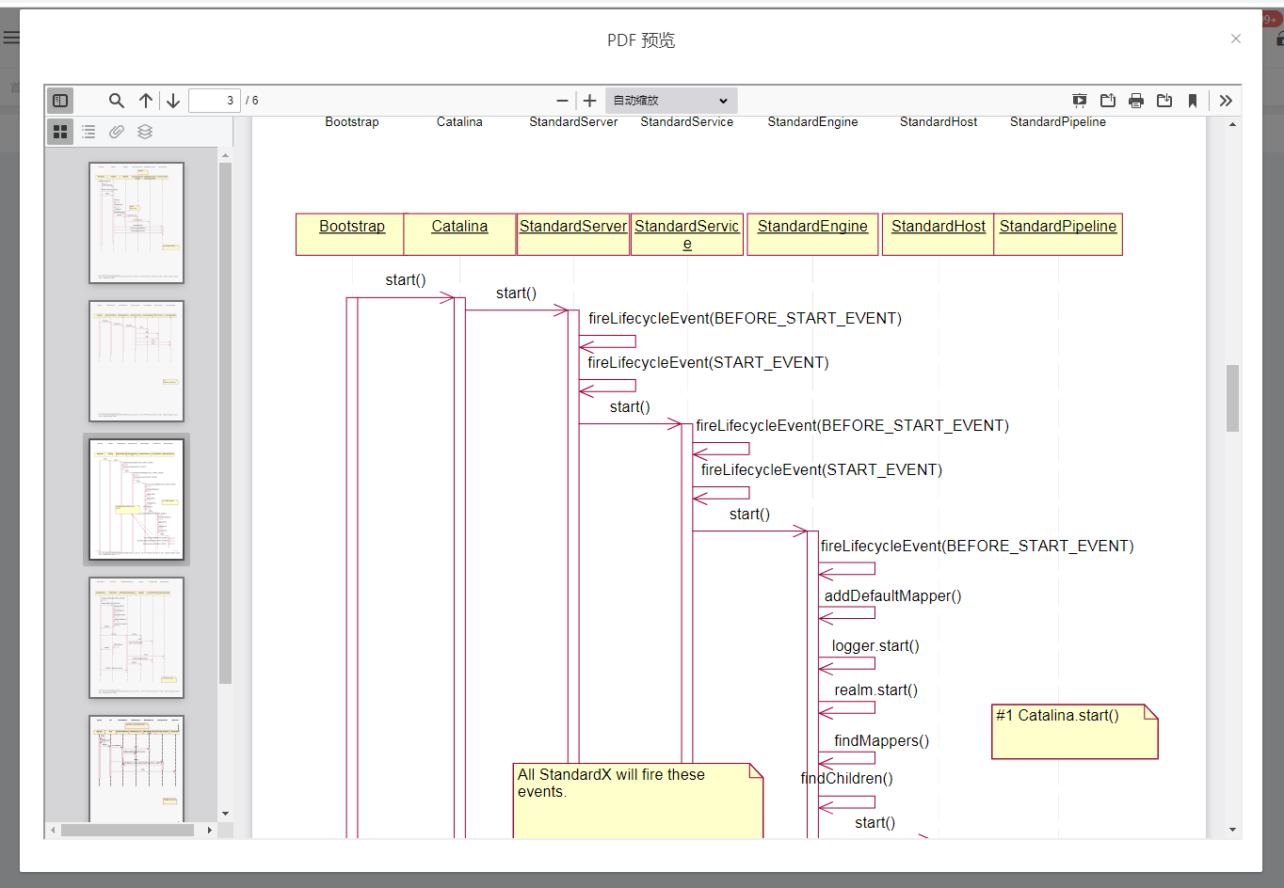
Task: Click the sidebar horizontal scrollbar thumb
Action: pyautogui.click(x=128, y=830)
